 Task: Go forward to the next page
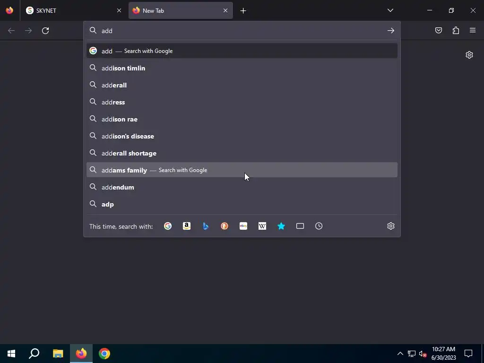(28, 31)
